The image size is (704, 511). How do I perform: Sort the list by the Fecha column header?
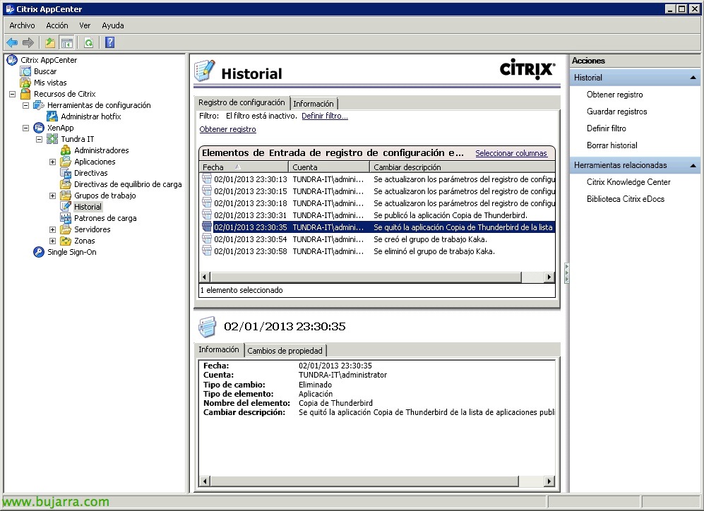pyautogui.click(x=244, y=167)
